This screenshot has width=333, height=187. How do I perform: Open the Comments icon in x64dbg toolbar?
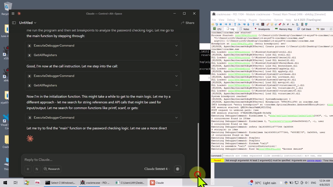[x=272, y=24]
